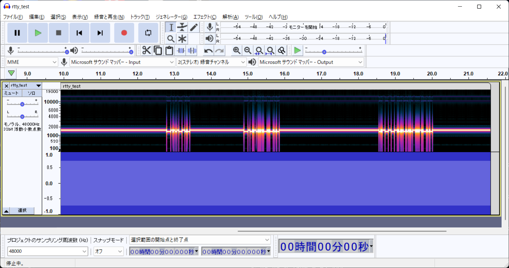Select the Draw (pencil) tool
Screen dimensions: 509x268
pos(194,27)
